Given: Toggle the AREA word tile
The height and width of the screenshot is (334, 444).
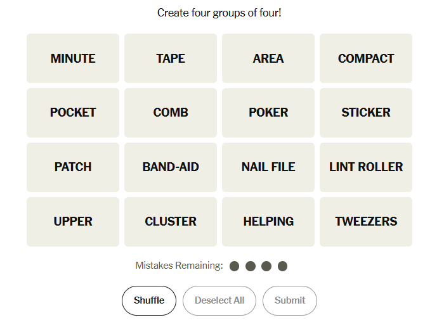Looking at the screenshot, I should pos(268,58).
